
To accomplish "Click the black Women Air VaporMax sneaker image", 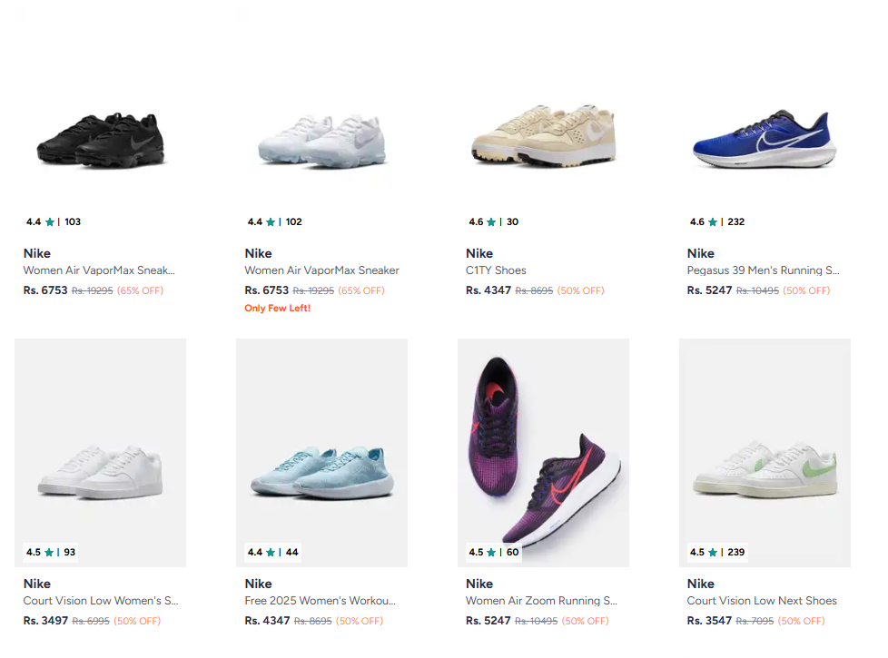I will click(x=100, y=140).
